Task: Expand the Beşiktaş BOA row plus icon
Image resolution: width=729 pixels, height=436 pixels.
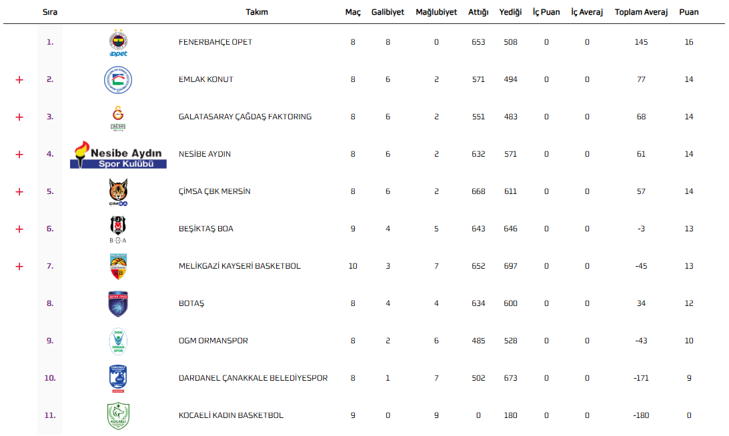Action: [19, 229]
